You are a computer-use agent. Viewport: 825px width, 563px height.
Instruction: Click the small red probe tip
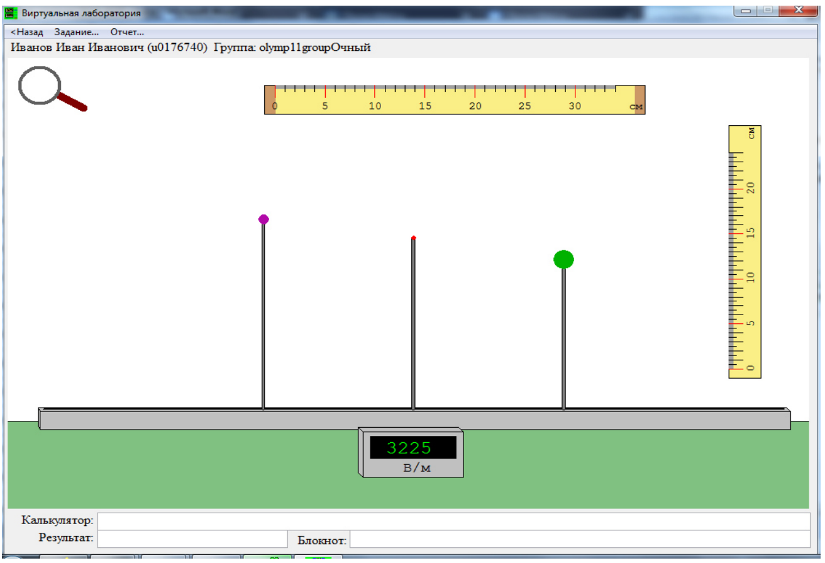[x=413, y=238]
